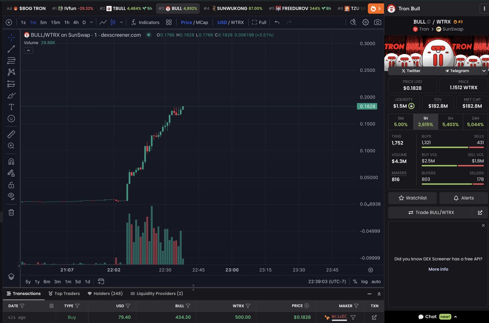Expand the timeframe dropdown beside D

[x=91, y=22]
